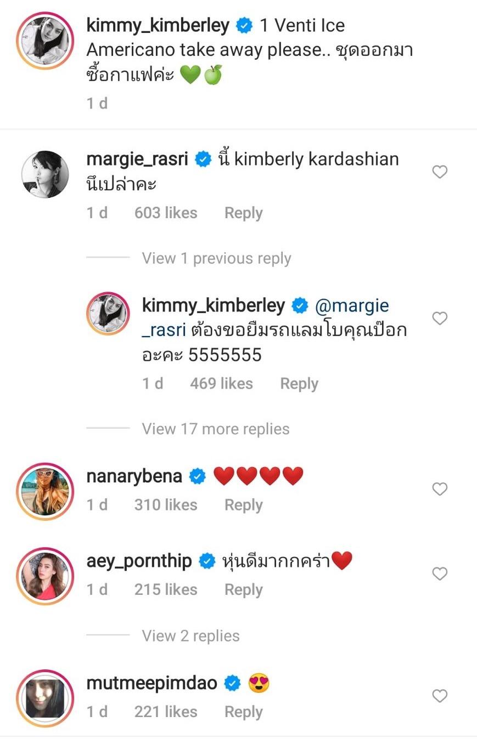Open the @margie_rasri mention link

(351, 306)
